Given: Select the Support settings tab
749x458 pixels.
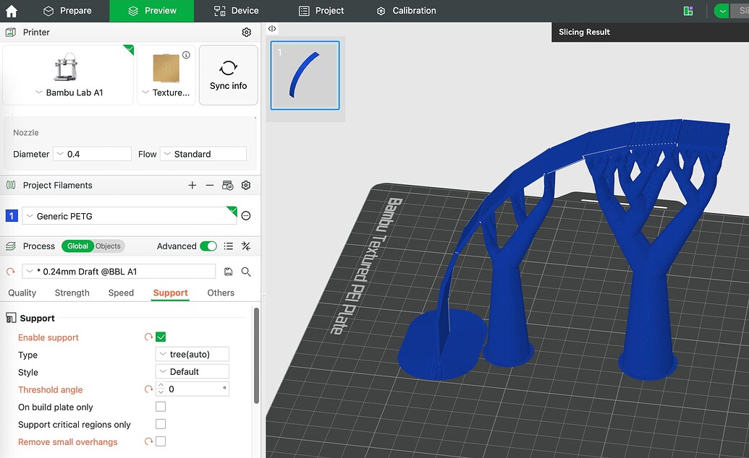Looking at the screenshot, I should coord(171,293).
